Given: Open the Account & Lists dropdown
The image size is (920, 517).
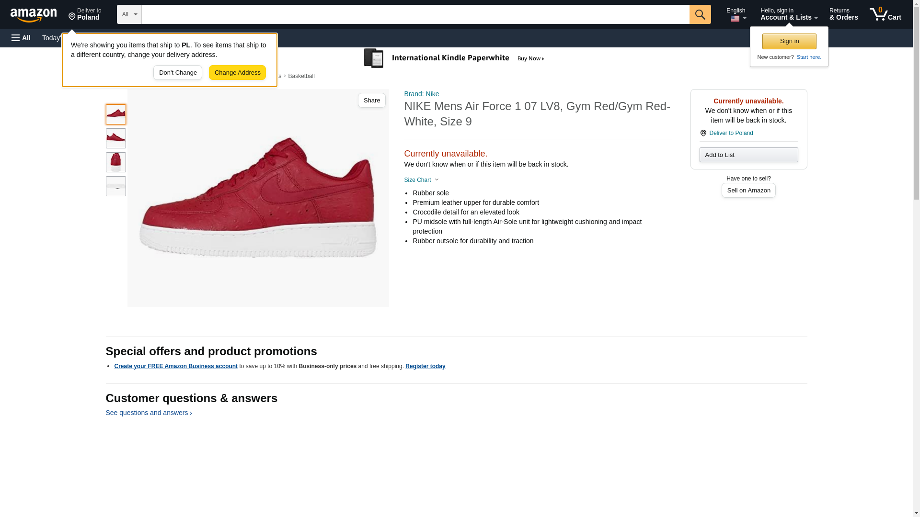Looking at the screenshot, I should (788, 14).
